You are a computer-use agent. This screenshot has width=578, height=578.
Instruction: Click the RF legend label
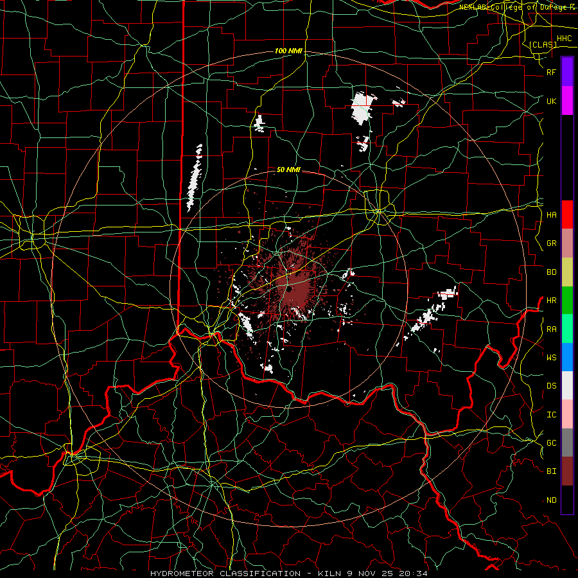[x=551, y=72]
